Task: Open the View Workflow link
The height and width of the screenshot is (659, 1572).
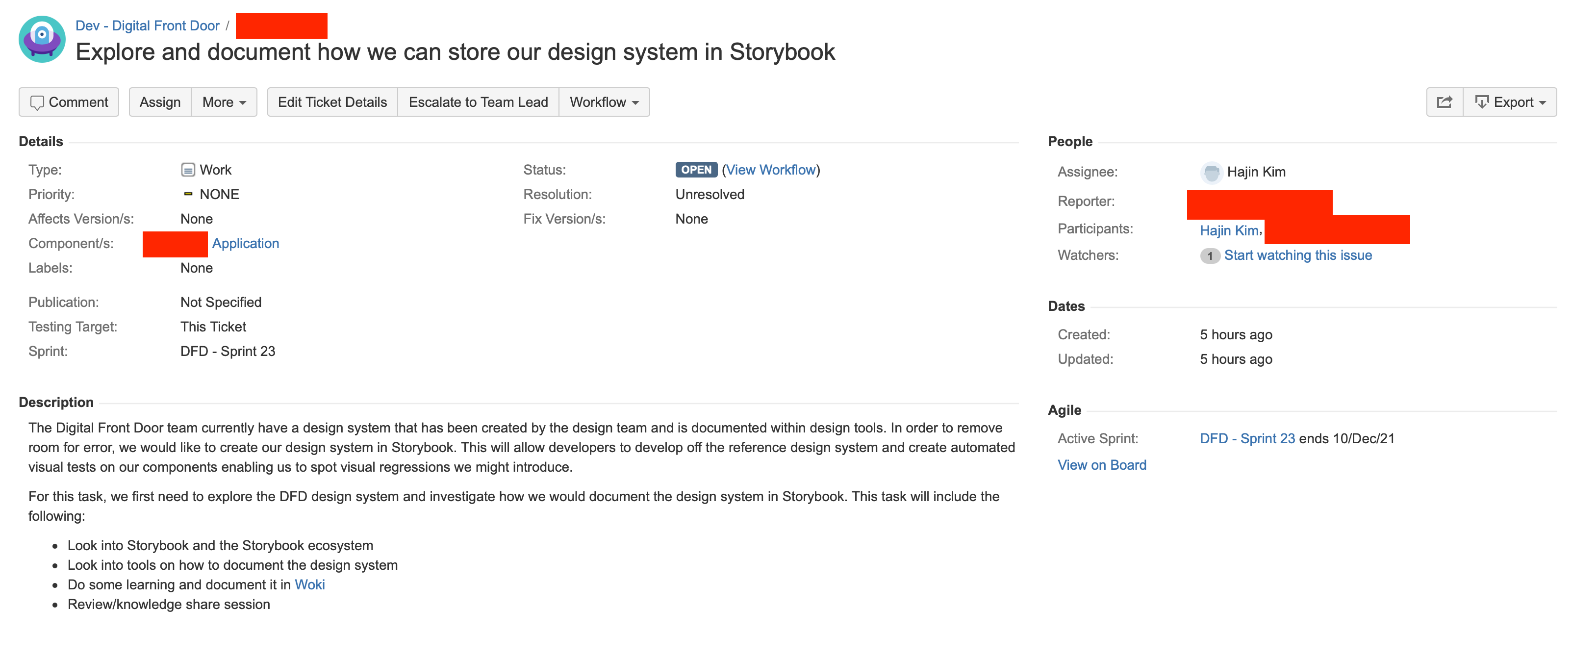Action: tap(771, 170)
